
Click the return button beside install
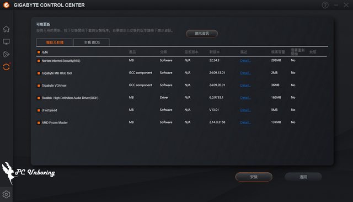(x=303, y=177)
